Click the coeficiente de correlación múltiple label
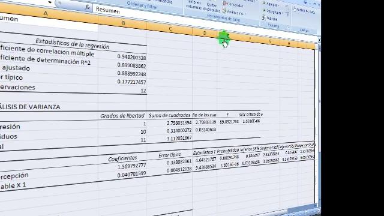 [47, 50]
